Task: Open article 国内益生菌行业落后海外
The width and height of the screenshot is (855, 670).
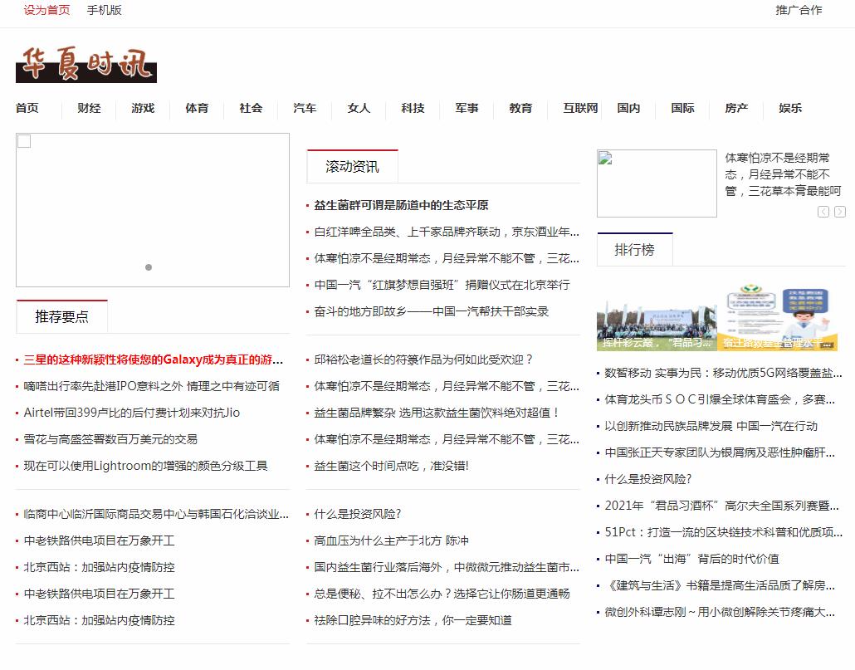Action: click(447, 568)
